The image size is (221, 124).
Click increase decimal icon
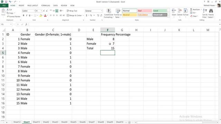(x=98, y=15)
